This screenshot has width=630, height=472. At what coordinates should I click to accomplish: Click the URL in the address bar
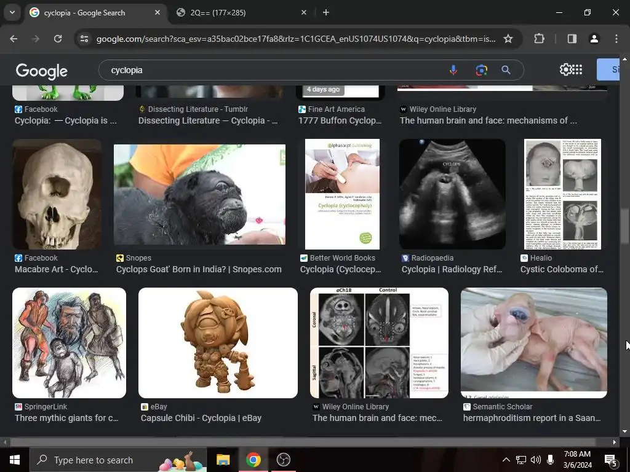[x=296, y=39]
